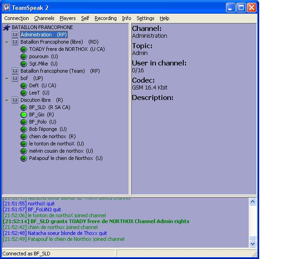Select player BF_Gio (R)
The image size is (291, 259).
coord(41,115)
